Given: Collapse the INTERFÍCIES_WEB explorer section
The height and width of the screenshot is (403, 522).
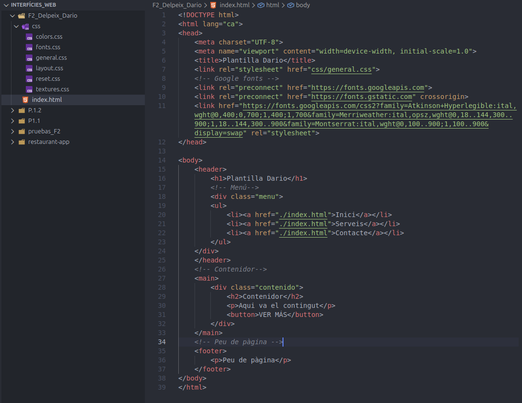Looking at the screenshot, I should click(5, 5).
